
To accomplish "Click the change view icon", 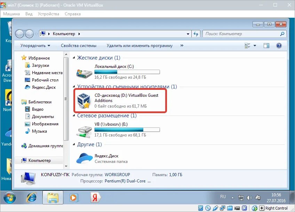I will click(x=247, y=46).
